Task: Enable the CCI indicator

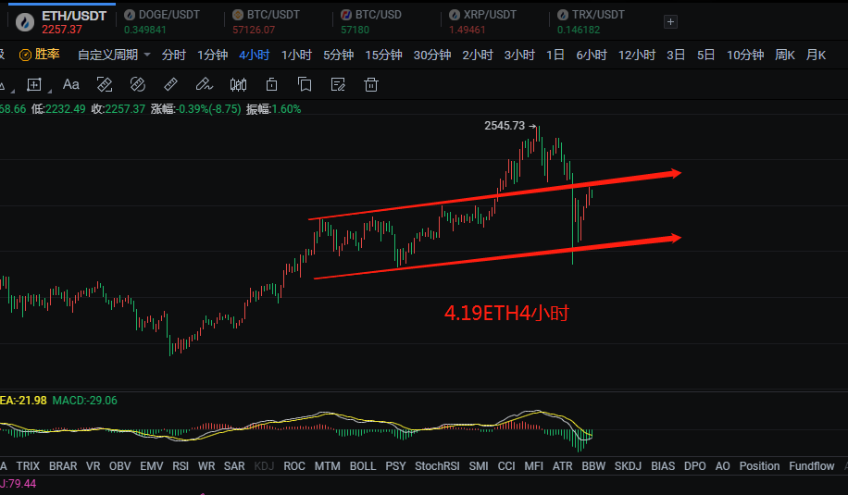Action: tap(506, 465)
